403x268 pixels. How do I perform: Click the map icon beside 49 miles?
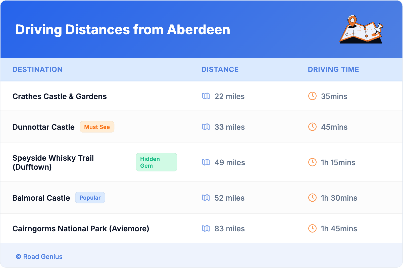pos(206,162)
